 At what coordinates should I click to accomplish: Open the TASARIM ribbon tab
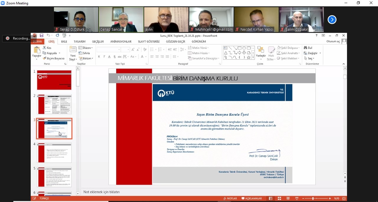(79, 42)
